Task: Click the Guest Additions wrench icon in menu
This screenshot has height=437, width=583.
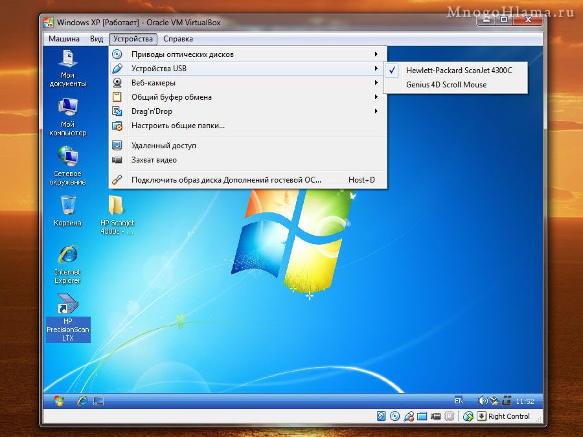Action: [117, 180]
